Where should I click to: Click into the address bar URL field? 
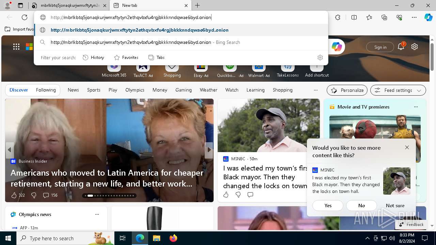[181, 17]
